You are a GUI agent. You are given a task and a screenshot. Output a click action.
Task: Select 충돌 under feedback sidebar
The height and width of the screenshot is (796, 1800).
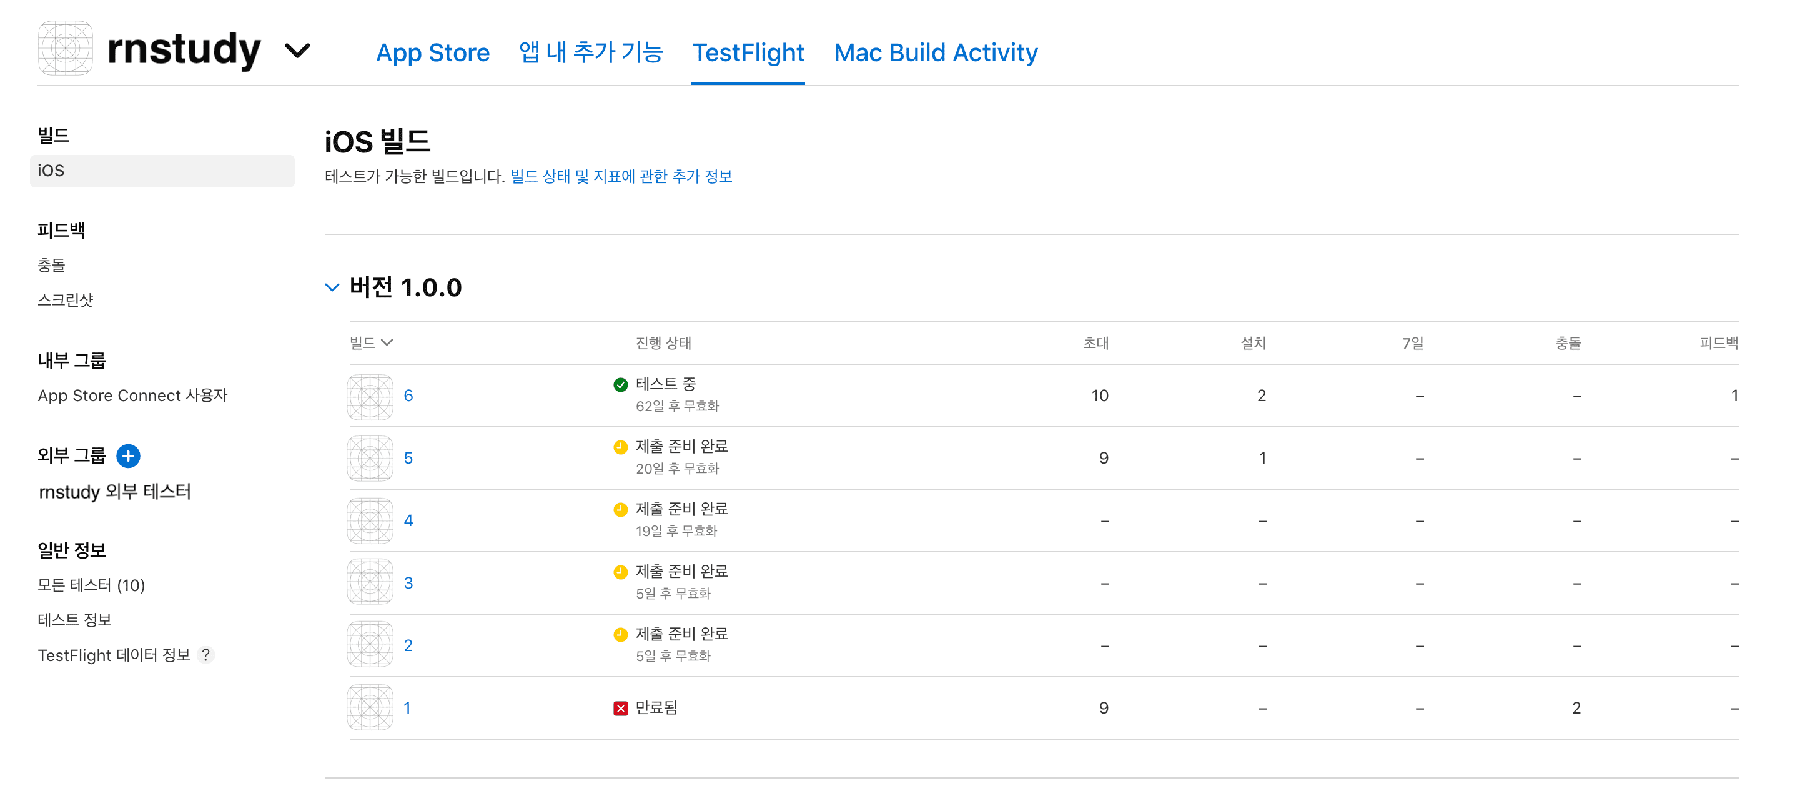(x=51, y=265)
